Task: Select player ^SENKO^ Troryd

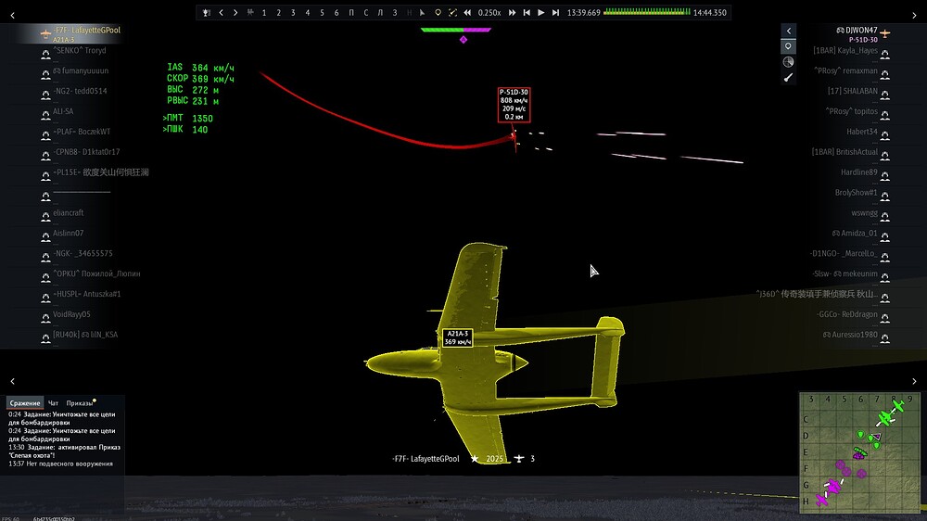Action: [79, 50]
